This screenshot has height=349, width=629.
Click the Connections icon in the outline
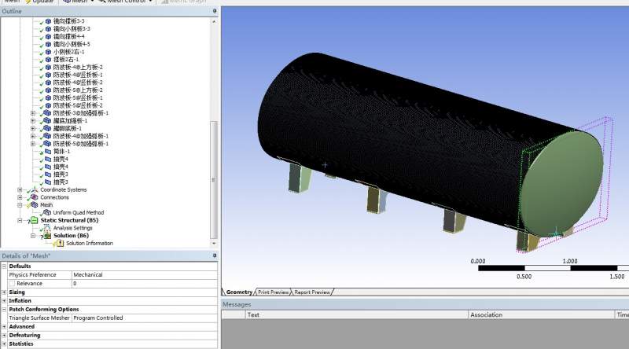(x=35, y=197)
